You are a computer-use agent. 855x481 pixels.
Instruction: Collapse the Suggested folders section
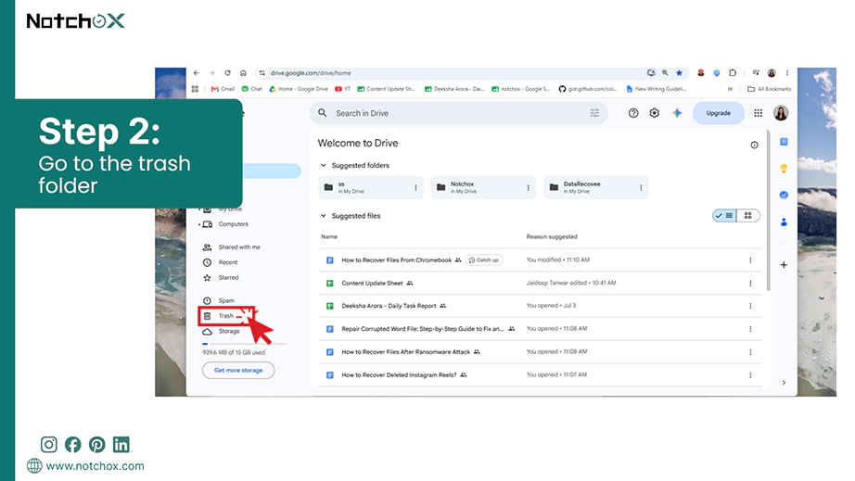click(x=324, y=165)
